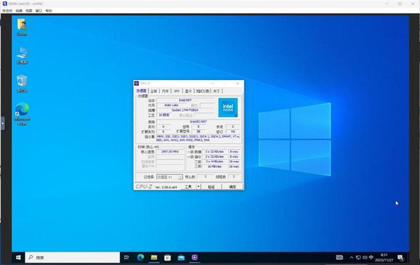Click the taskbar clock showing 8:51
This screenshot has height=265, width=420.
tap(384, 257)
